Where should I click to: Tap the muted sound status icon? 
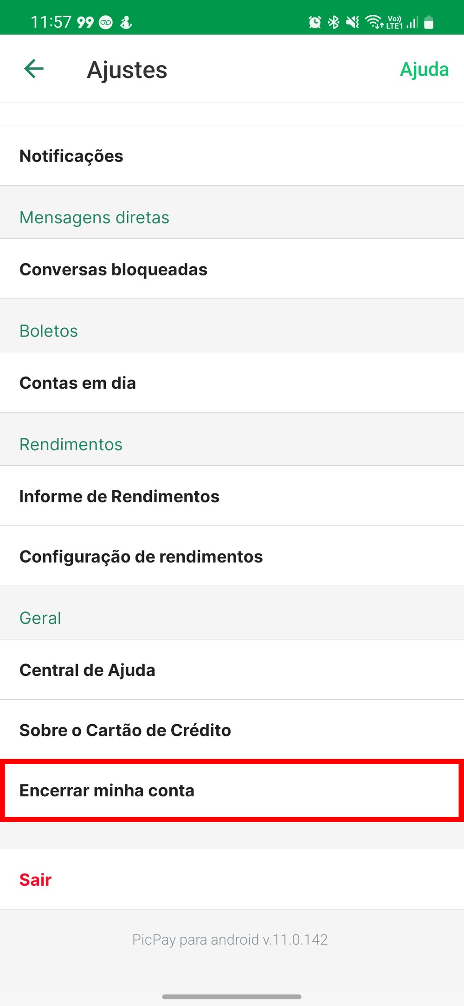[353, 22]
